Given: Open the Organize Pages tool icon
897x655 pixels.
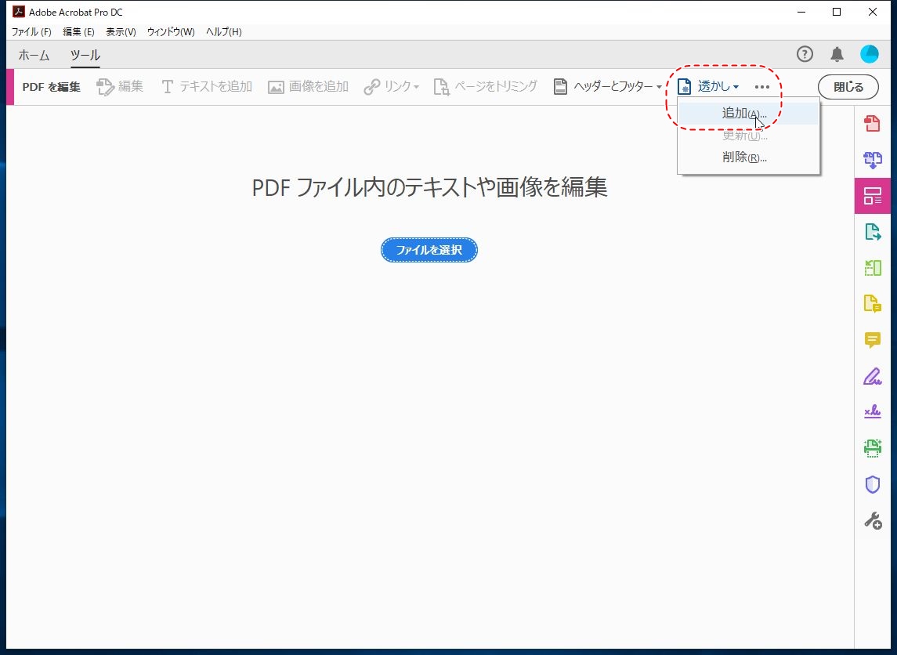Looking at the screenshot, I should coord(873,267).
